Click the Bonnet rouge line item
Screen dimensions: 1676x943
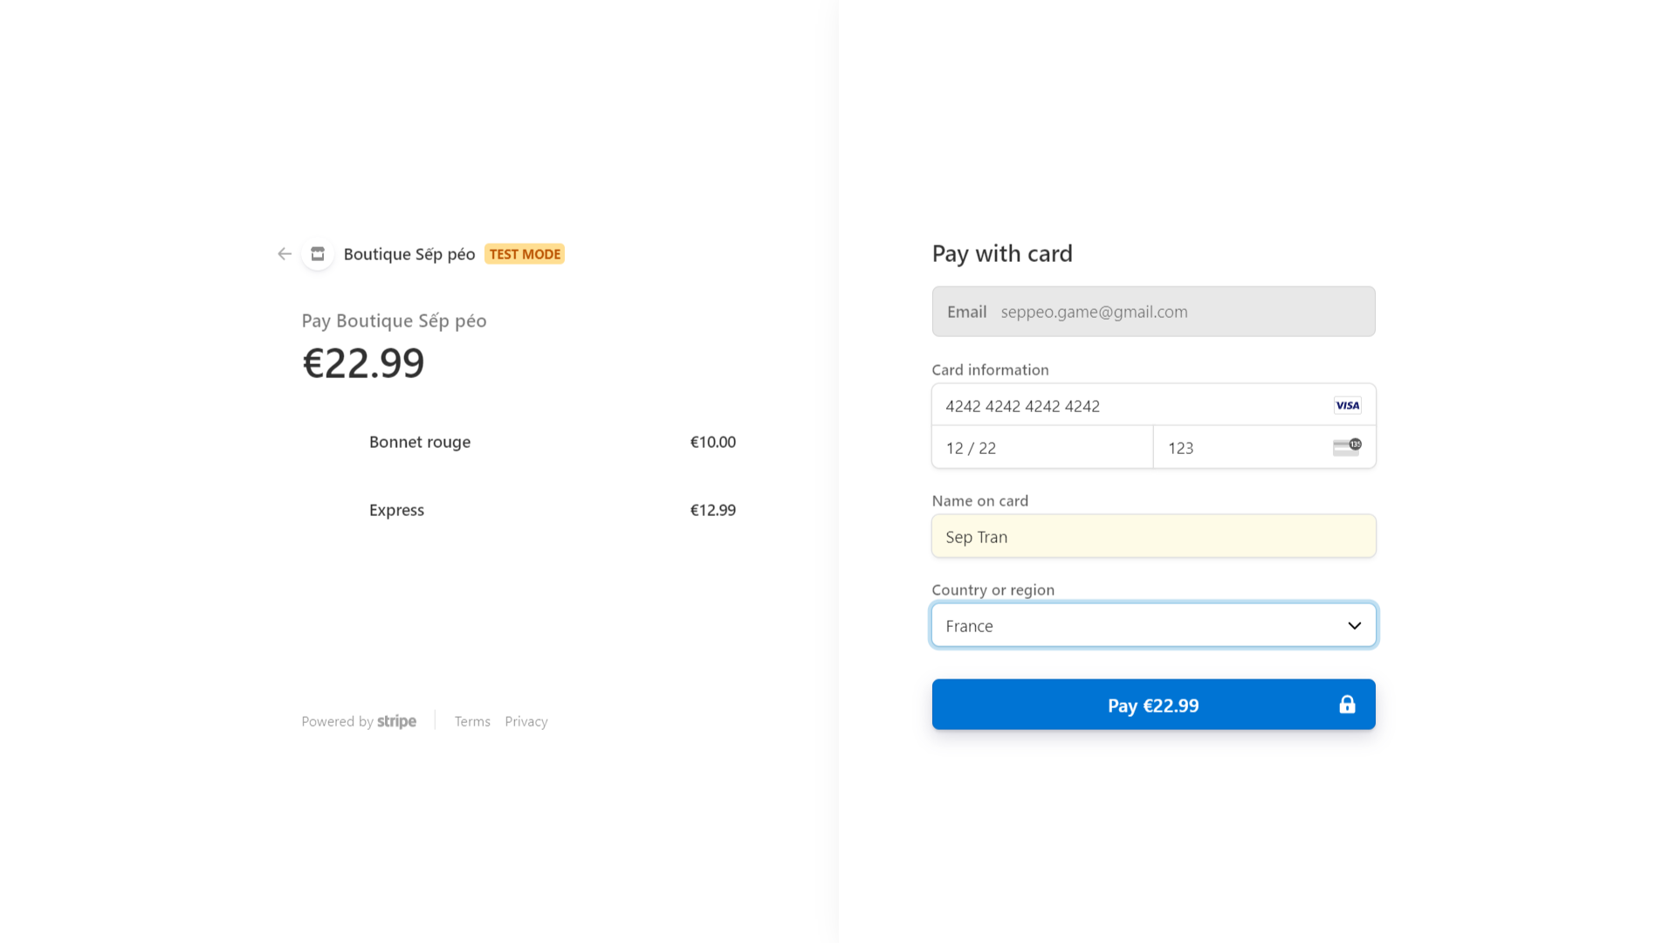pyautogui.click(x=420, y=442)
